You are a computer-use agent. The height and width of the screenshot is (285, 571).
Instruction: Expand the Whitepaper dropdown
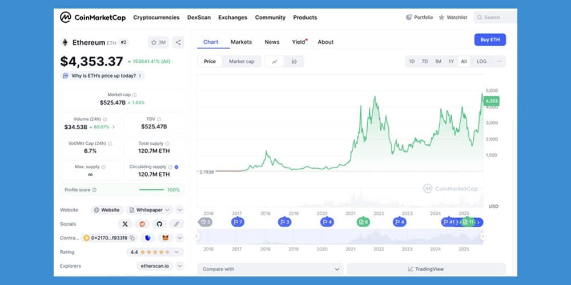click(x=179, y=210)
